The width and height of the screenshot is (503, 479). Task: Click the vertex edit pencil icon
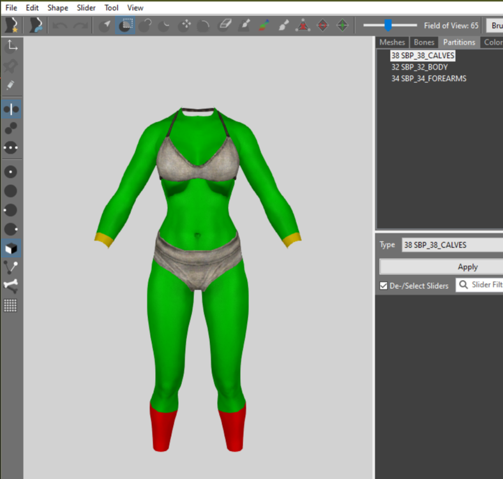11,85
